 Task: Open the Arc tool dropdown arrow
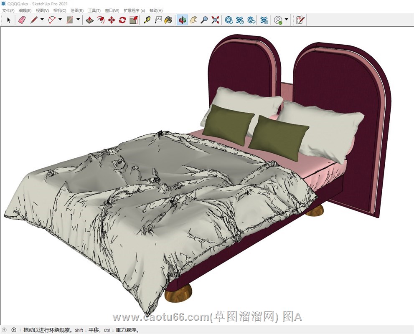pyautogui.click(x=60, y=20)
